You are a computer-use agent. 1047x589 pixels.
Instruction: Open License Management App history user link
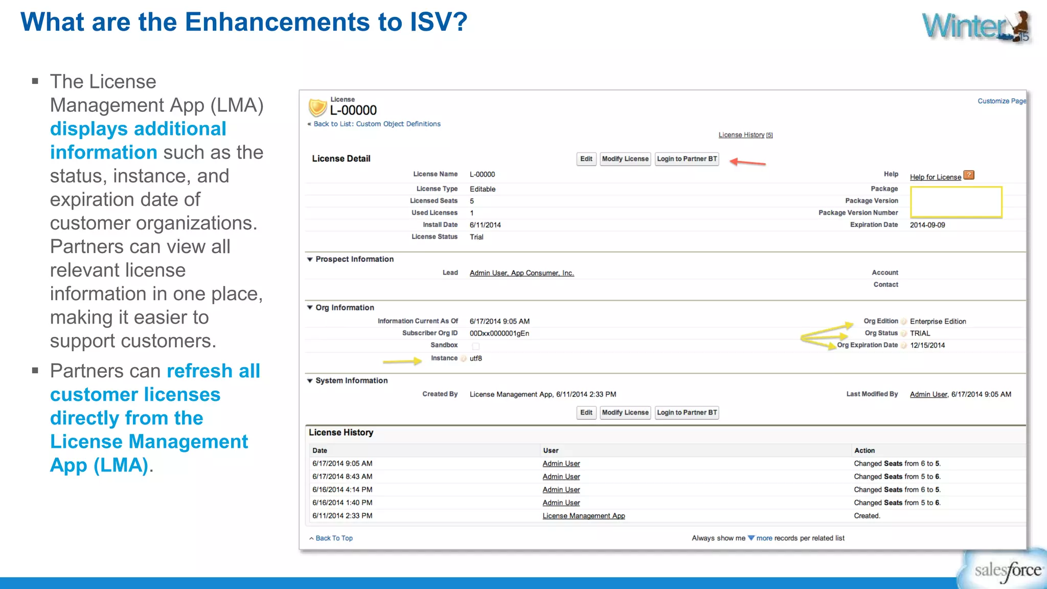click(x=584, y=516)
